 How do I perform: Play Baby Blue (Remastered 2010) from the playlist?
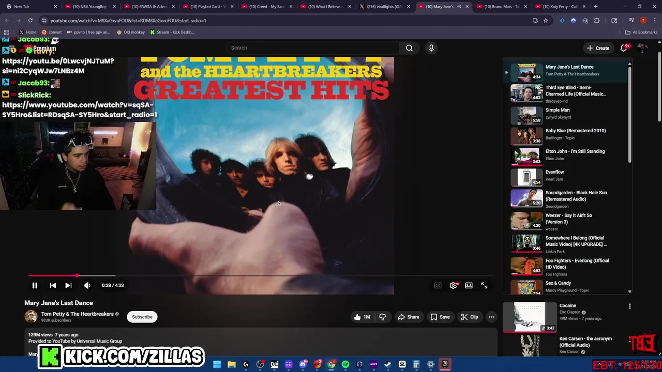[x=566, y=135]
